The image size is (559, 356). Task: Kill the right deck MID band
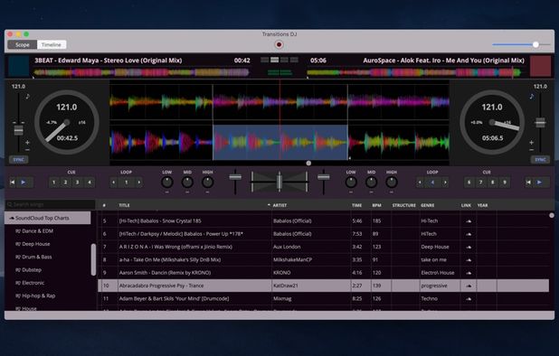[x=371, y=192]
